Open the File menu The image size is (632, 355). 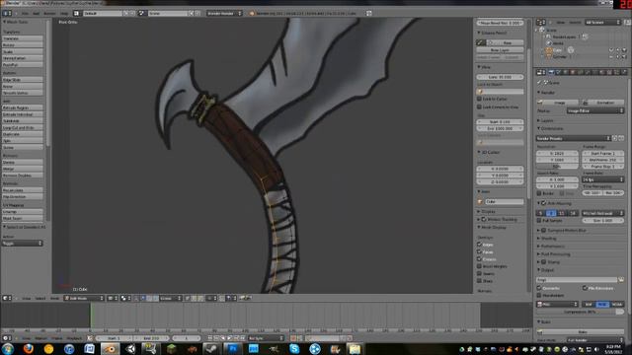coord(25,13)
